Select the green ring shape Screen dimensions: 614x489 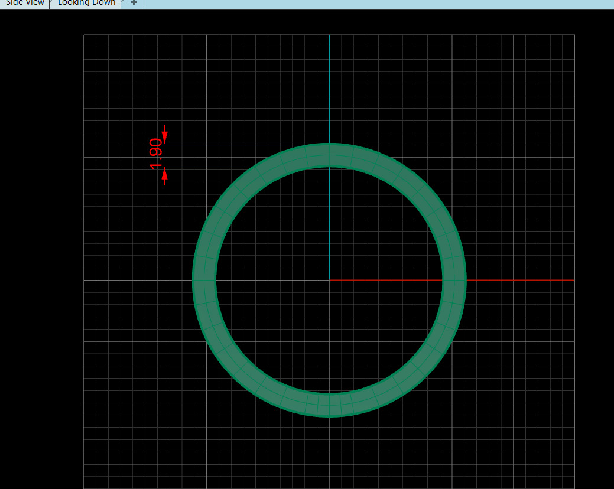point(329,155)
